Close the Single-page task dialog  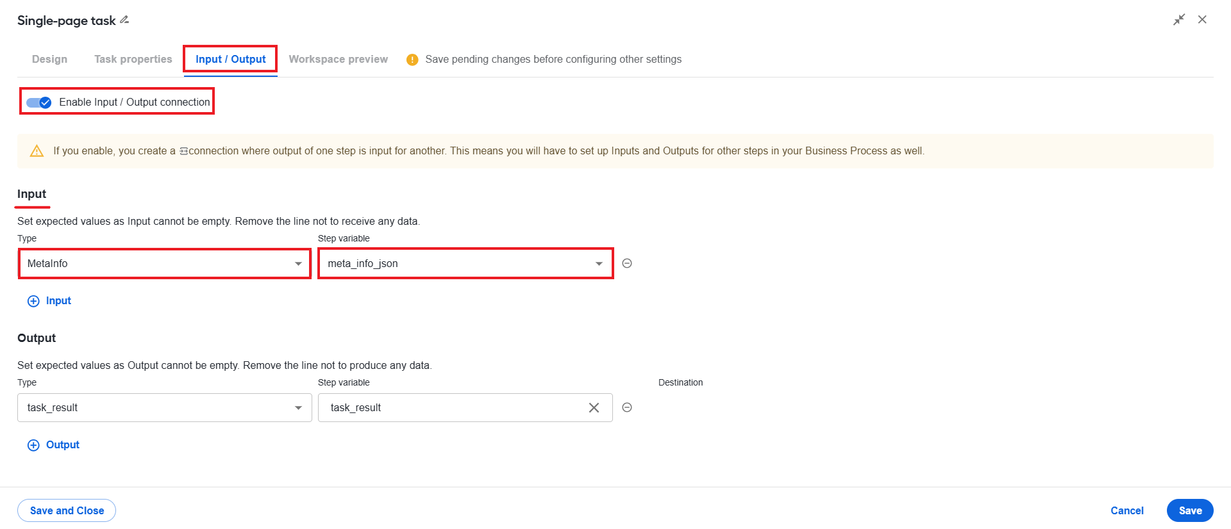[x=1202, y=20]
